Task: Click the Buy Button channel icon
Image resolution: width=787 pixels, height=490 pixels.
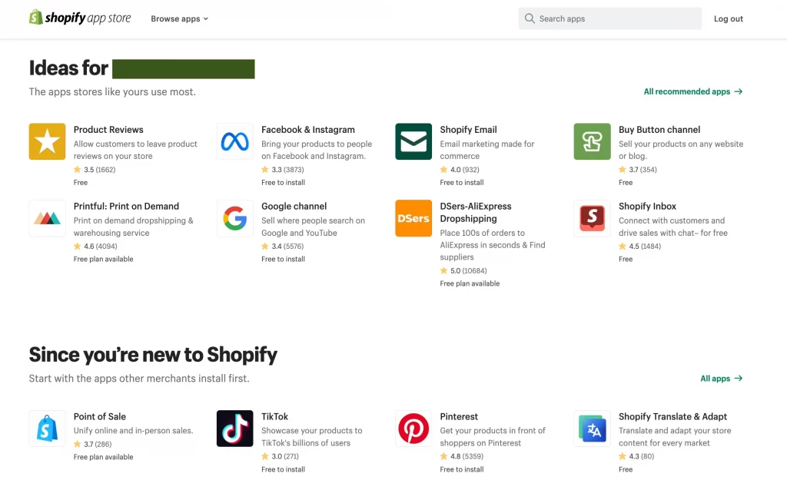Action: click(593, 141)
